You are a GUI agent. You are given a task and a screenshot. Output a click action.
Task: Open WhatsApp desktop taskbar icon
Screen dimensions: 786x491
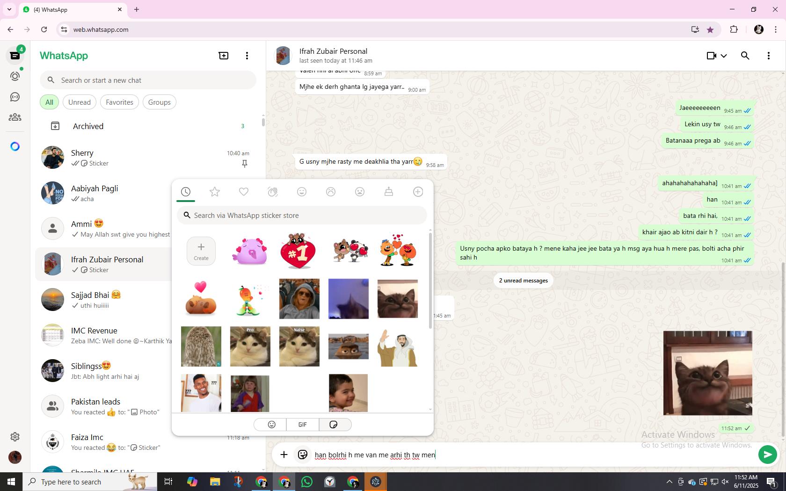pos(307,482)
